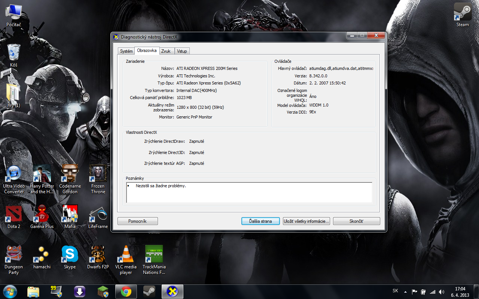Click the Skončiť button
479x299 pixels.
coord(356,221)
